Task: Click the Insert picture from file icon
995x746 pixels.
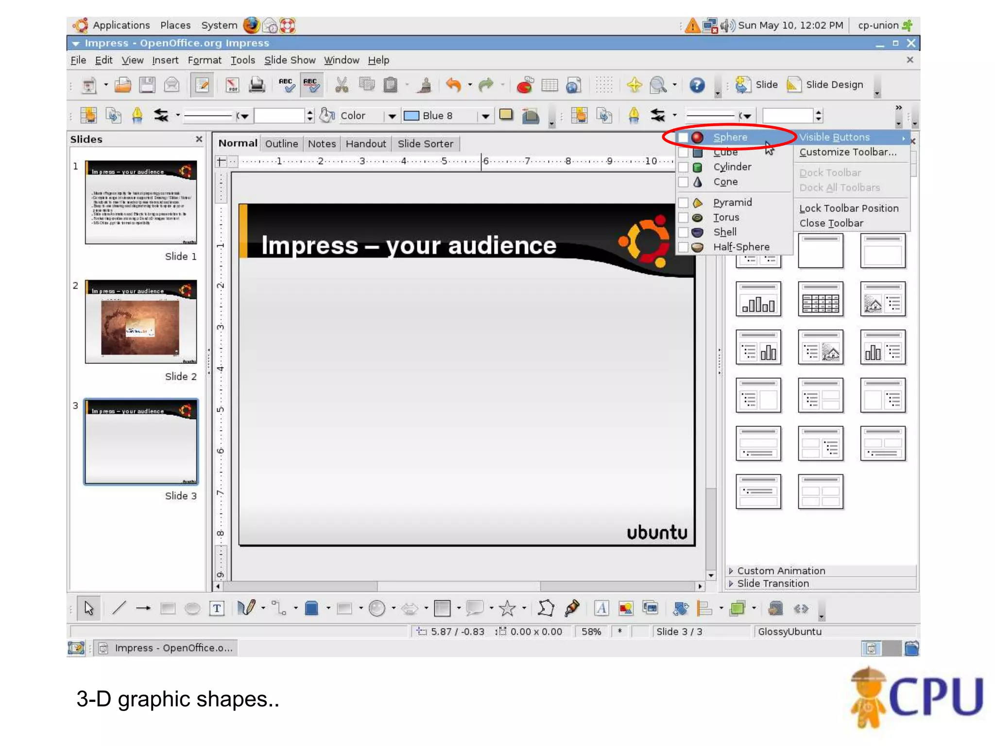Action: 626,608
